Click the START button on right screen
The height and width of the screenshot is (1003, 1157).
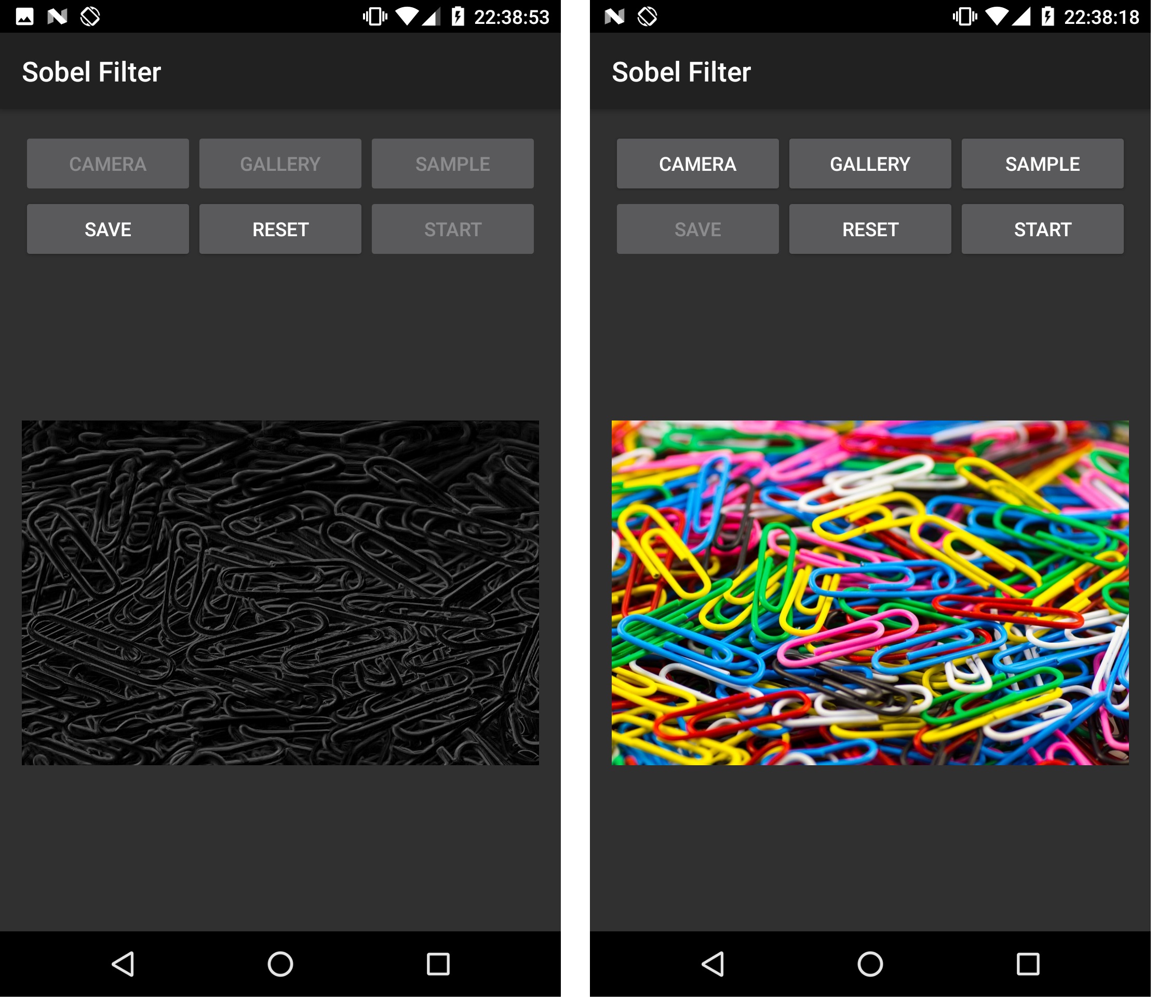[x=1041, y=229]
